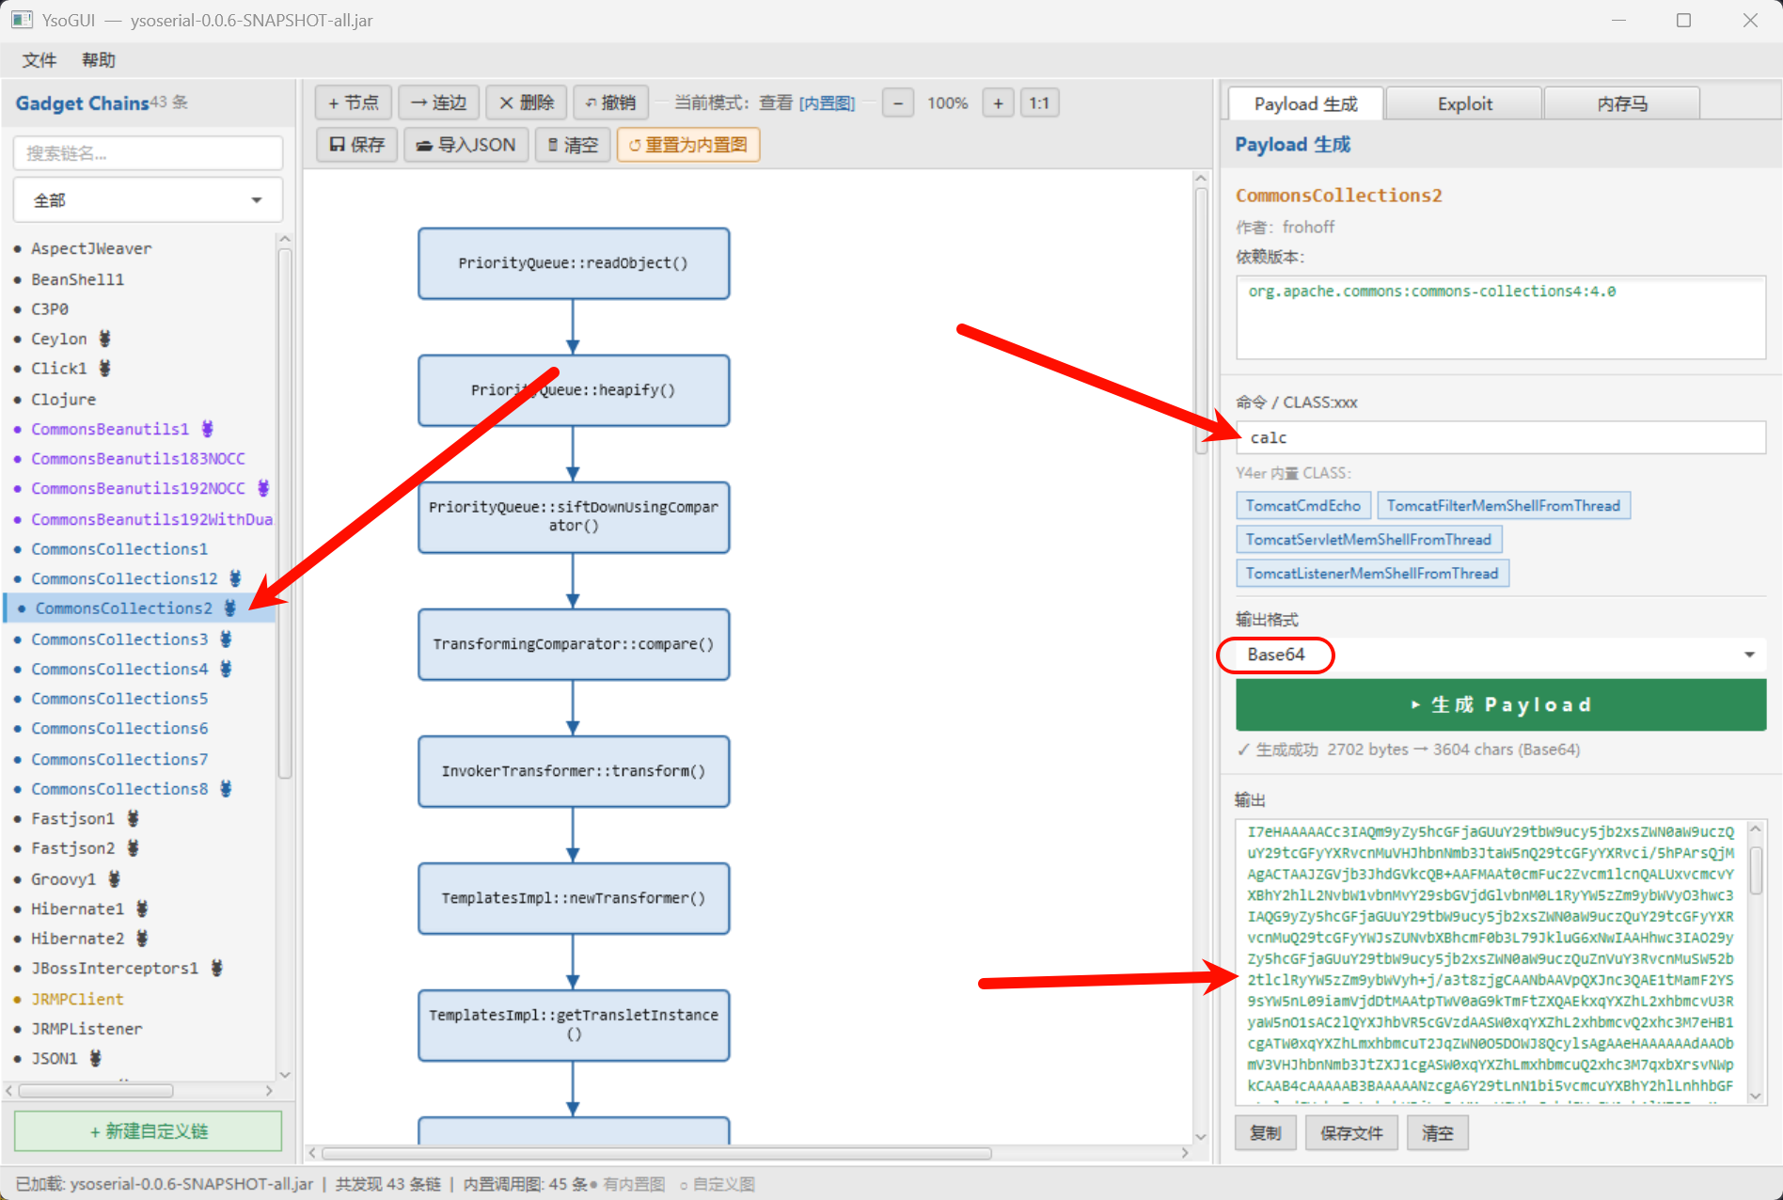Image resolution: width=1783 pixels, height=1200 pixels.
Task: Click the bug icon beside Fastjson1
Action: pos(133,818)
